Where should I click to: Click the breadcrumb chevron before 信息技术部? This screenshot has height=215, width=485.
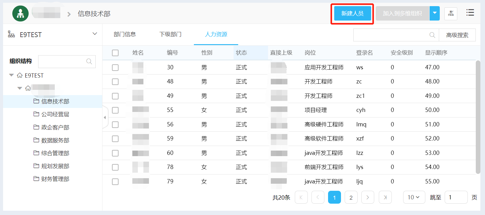point(69,14)
